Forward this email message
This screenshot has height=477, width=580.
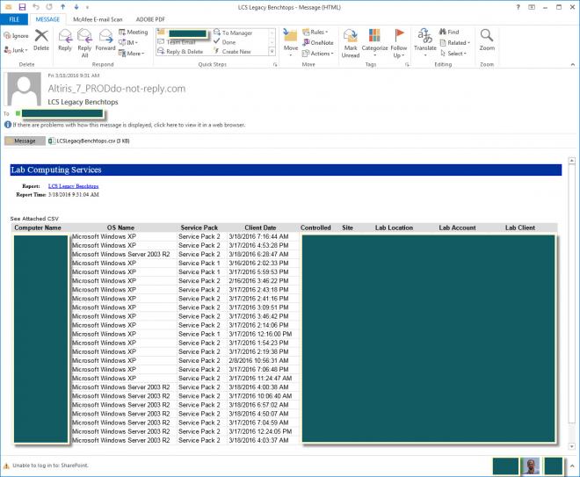coord(105,40)
